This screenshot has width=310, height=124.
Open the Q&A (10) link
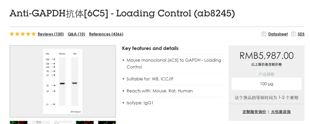click(76, 34)
